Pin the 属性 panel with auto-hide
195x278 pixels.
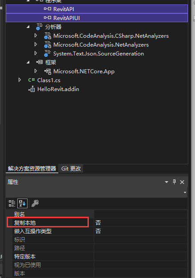[174, 182]
